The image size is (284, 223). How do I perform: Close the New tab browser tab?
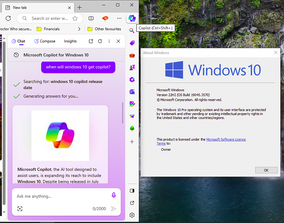click(x=69, y=8)
